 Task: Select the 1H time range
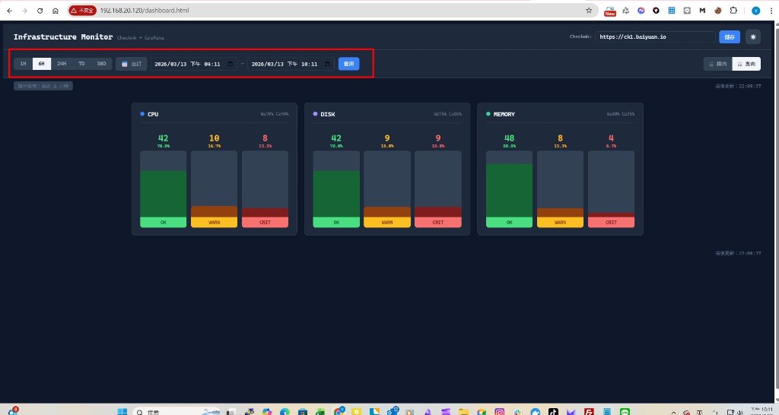[x=23, y=64]
